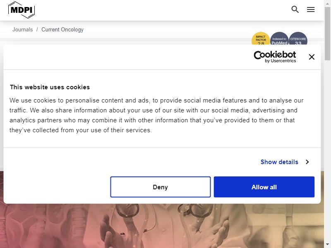Click the Cookiebot by Usercentrics logo

pos(275,57)
